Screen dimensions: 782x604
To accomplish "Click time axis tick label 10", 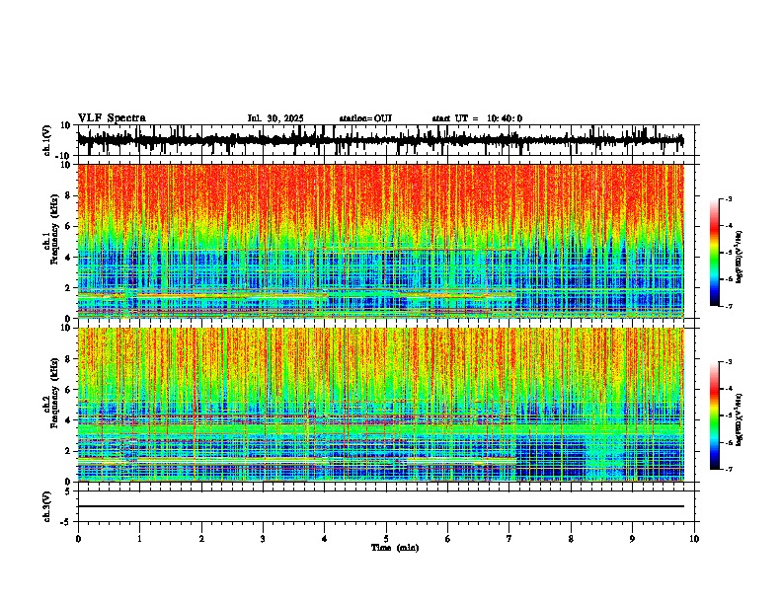I will coord(694,539).
